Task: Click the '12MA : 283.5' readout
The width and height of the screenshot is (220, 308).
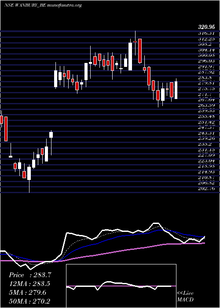Action: (x=29, y=284)
